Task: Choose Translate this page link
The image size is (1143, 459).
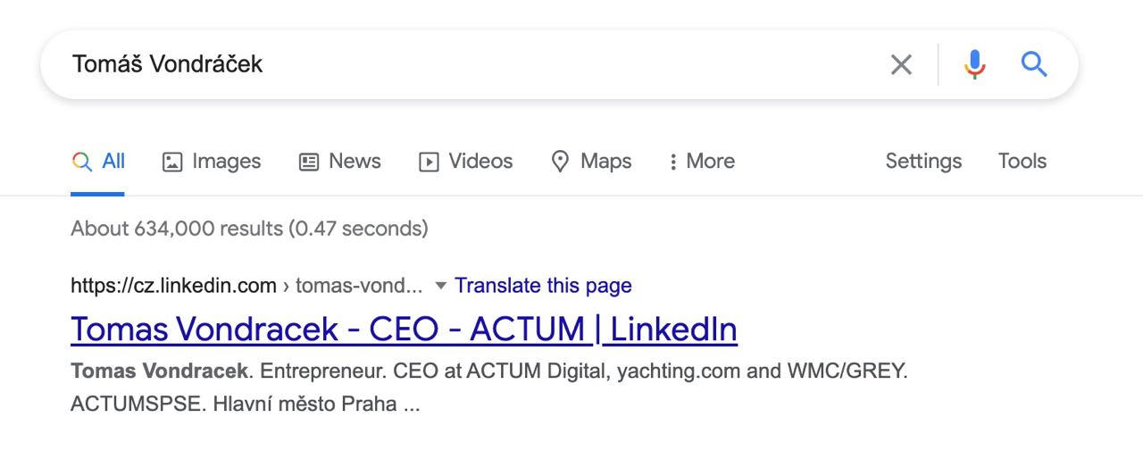Action: [x=543, y=286]
